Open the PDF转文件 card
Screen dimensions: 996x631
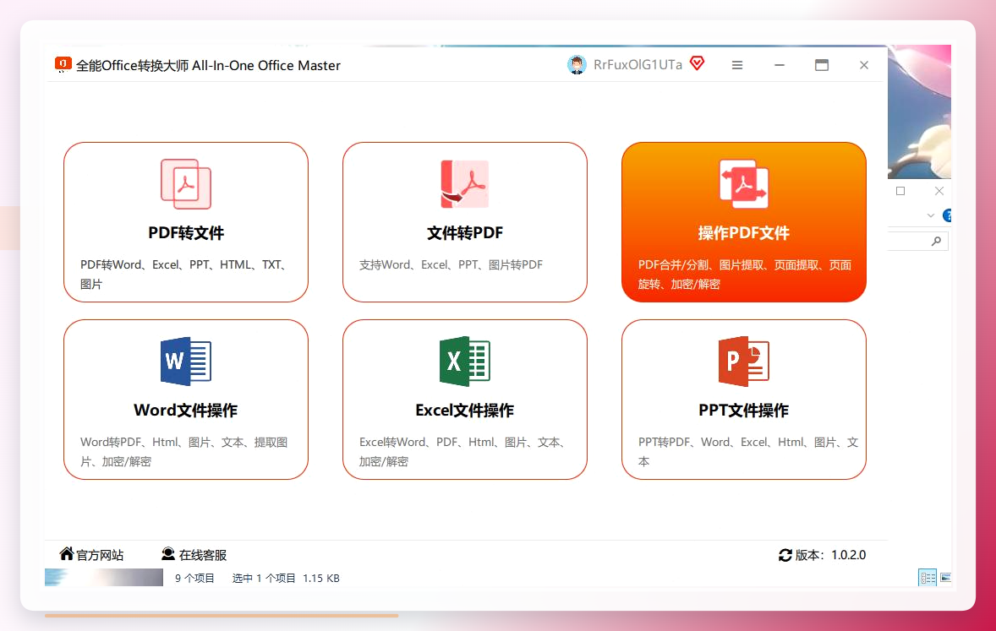[x=185, y=222]
